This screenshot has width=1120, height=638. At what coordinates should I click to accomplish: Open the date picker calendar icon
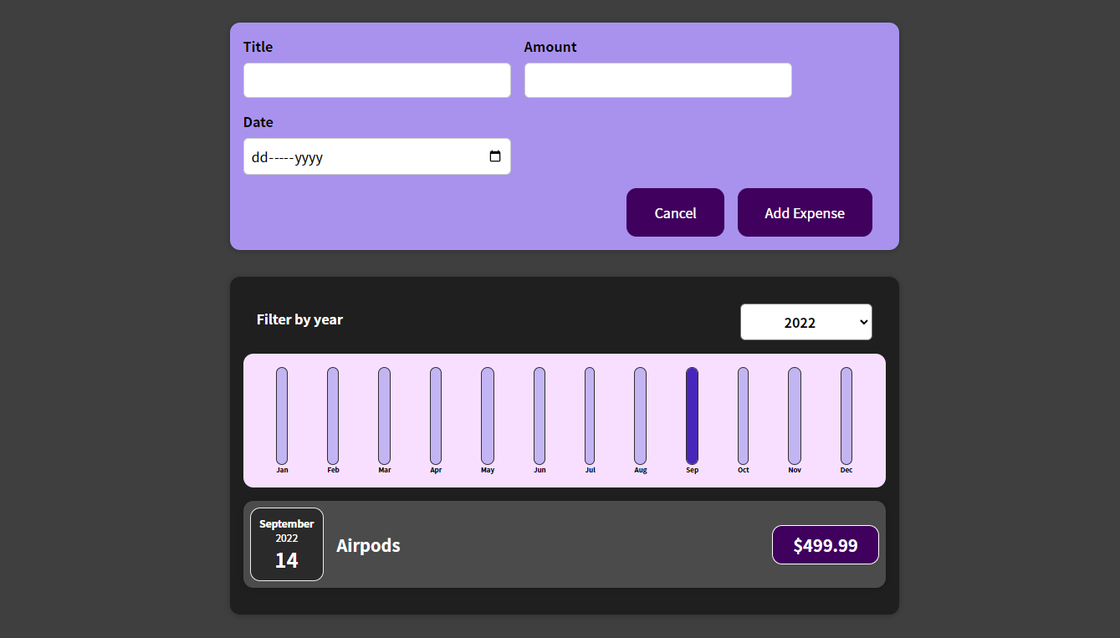[495, 156]
